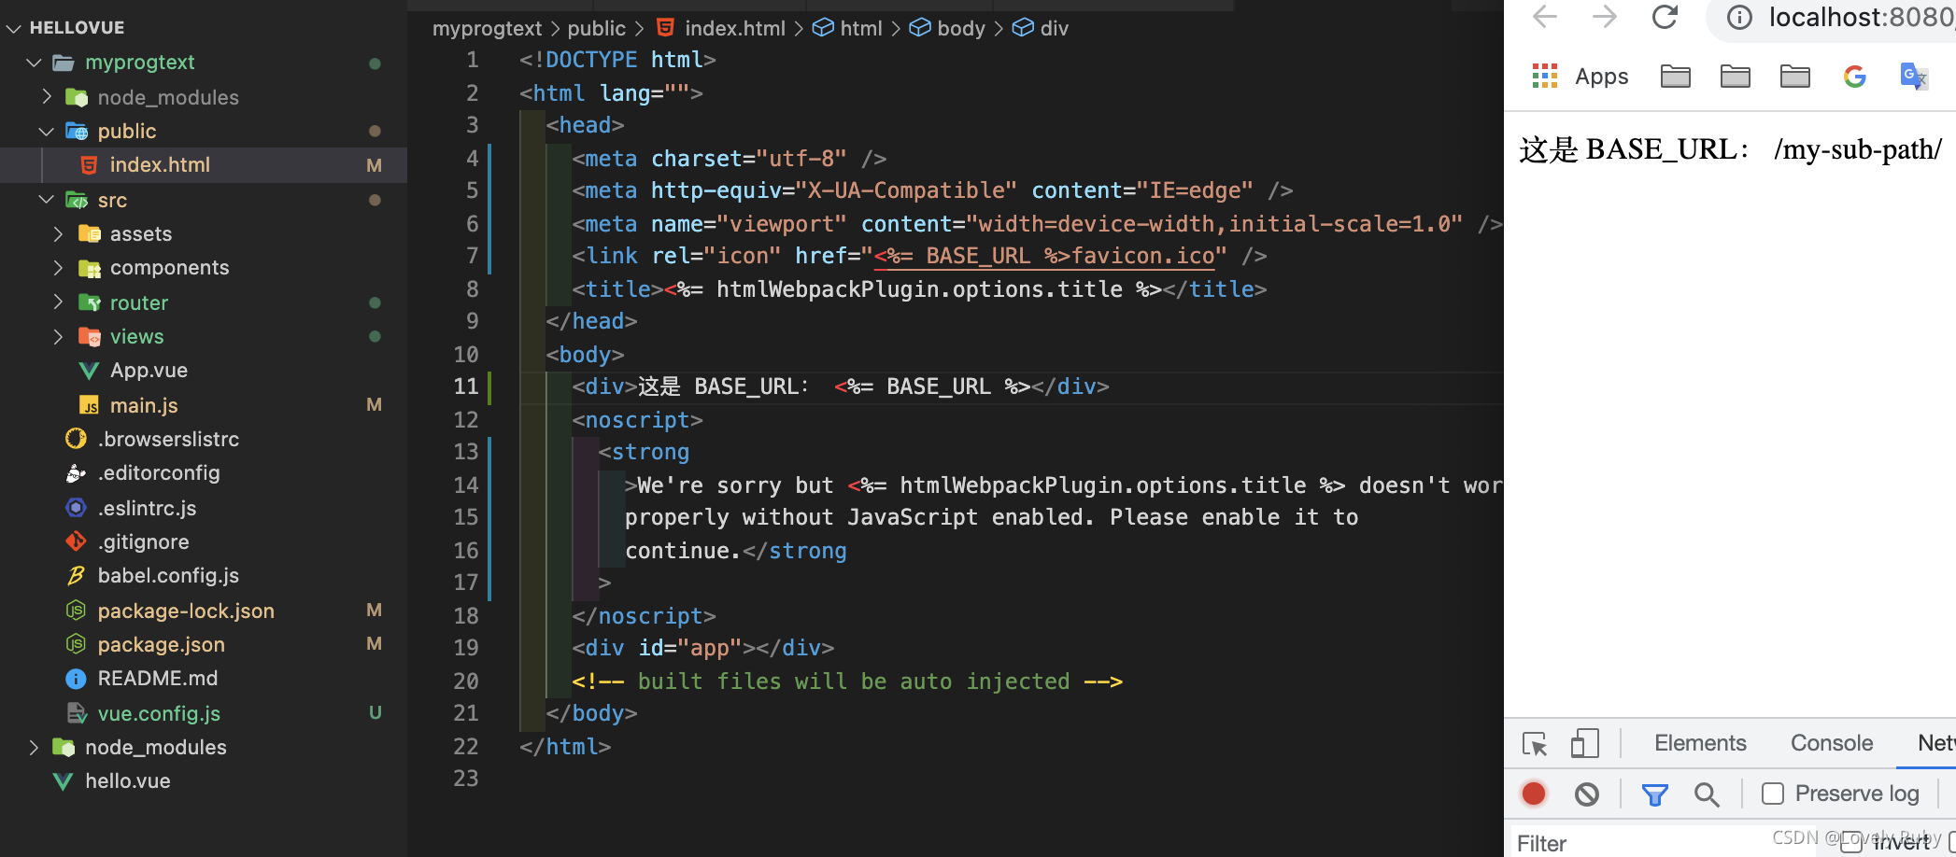Open the network search magnifier
Screen dimensions: 1956x857
[1707, 794]
